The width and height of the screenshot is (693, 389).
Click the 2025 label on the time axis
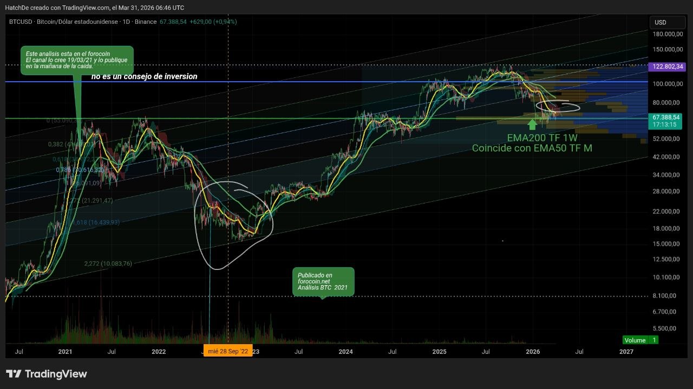[x=439, y=352]
